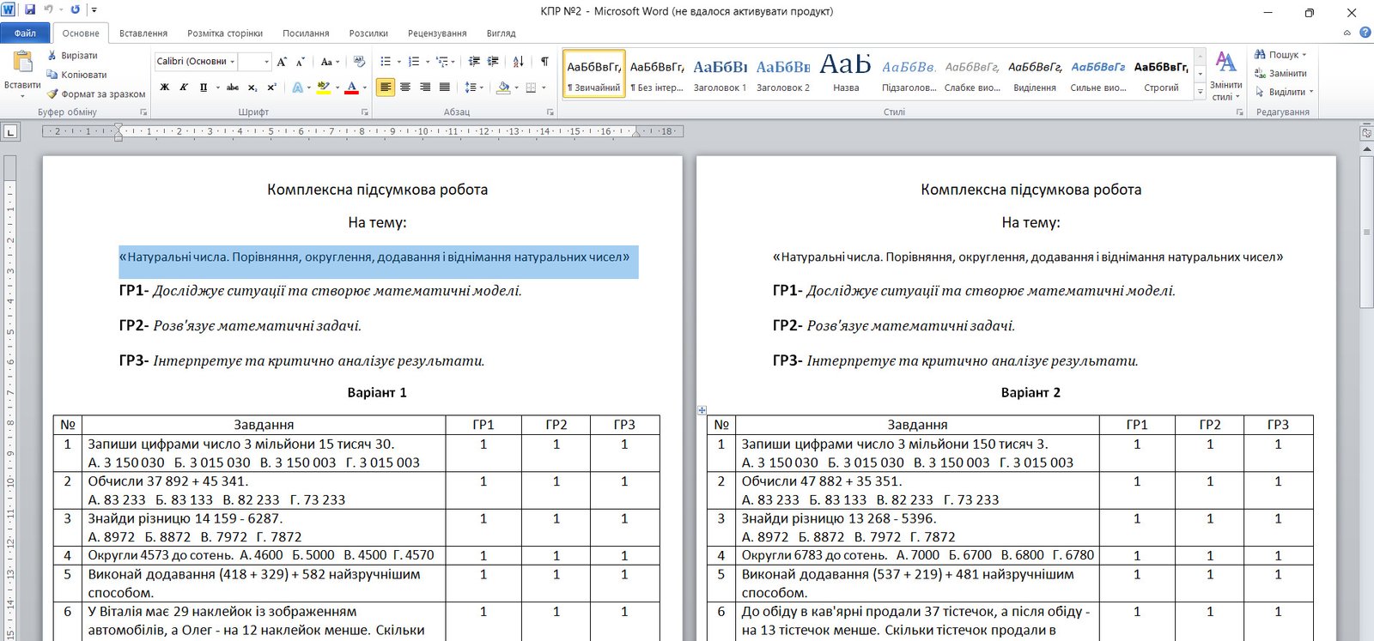This screenshot has height=641, width=1374.
Task: Toggle paragraph marks visibility (¶)
Action: click(x=544, y=62)
